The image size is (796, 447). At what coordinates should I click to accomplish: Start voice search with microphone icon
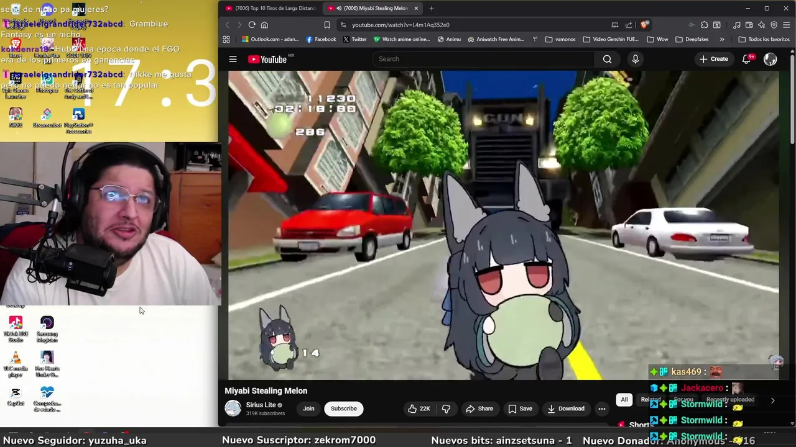[x=635, y=59]
